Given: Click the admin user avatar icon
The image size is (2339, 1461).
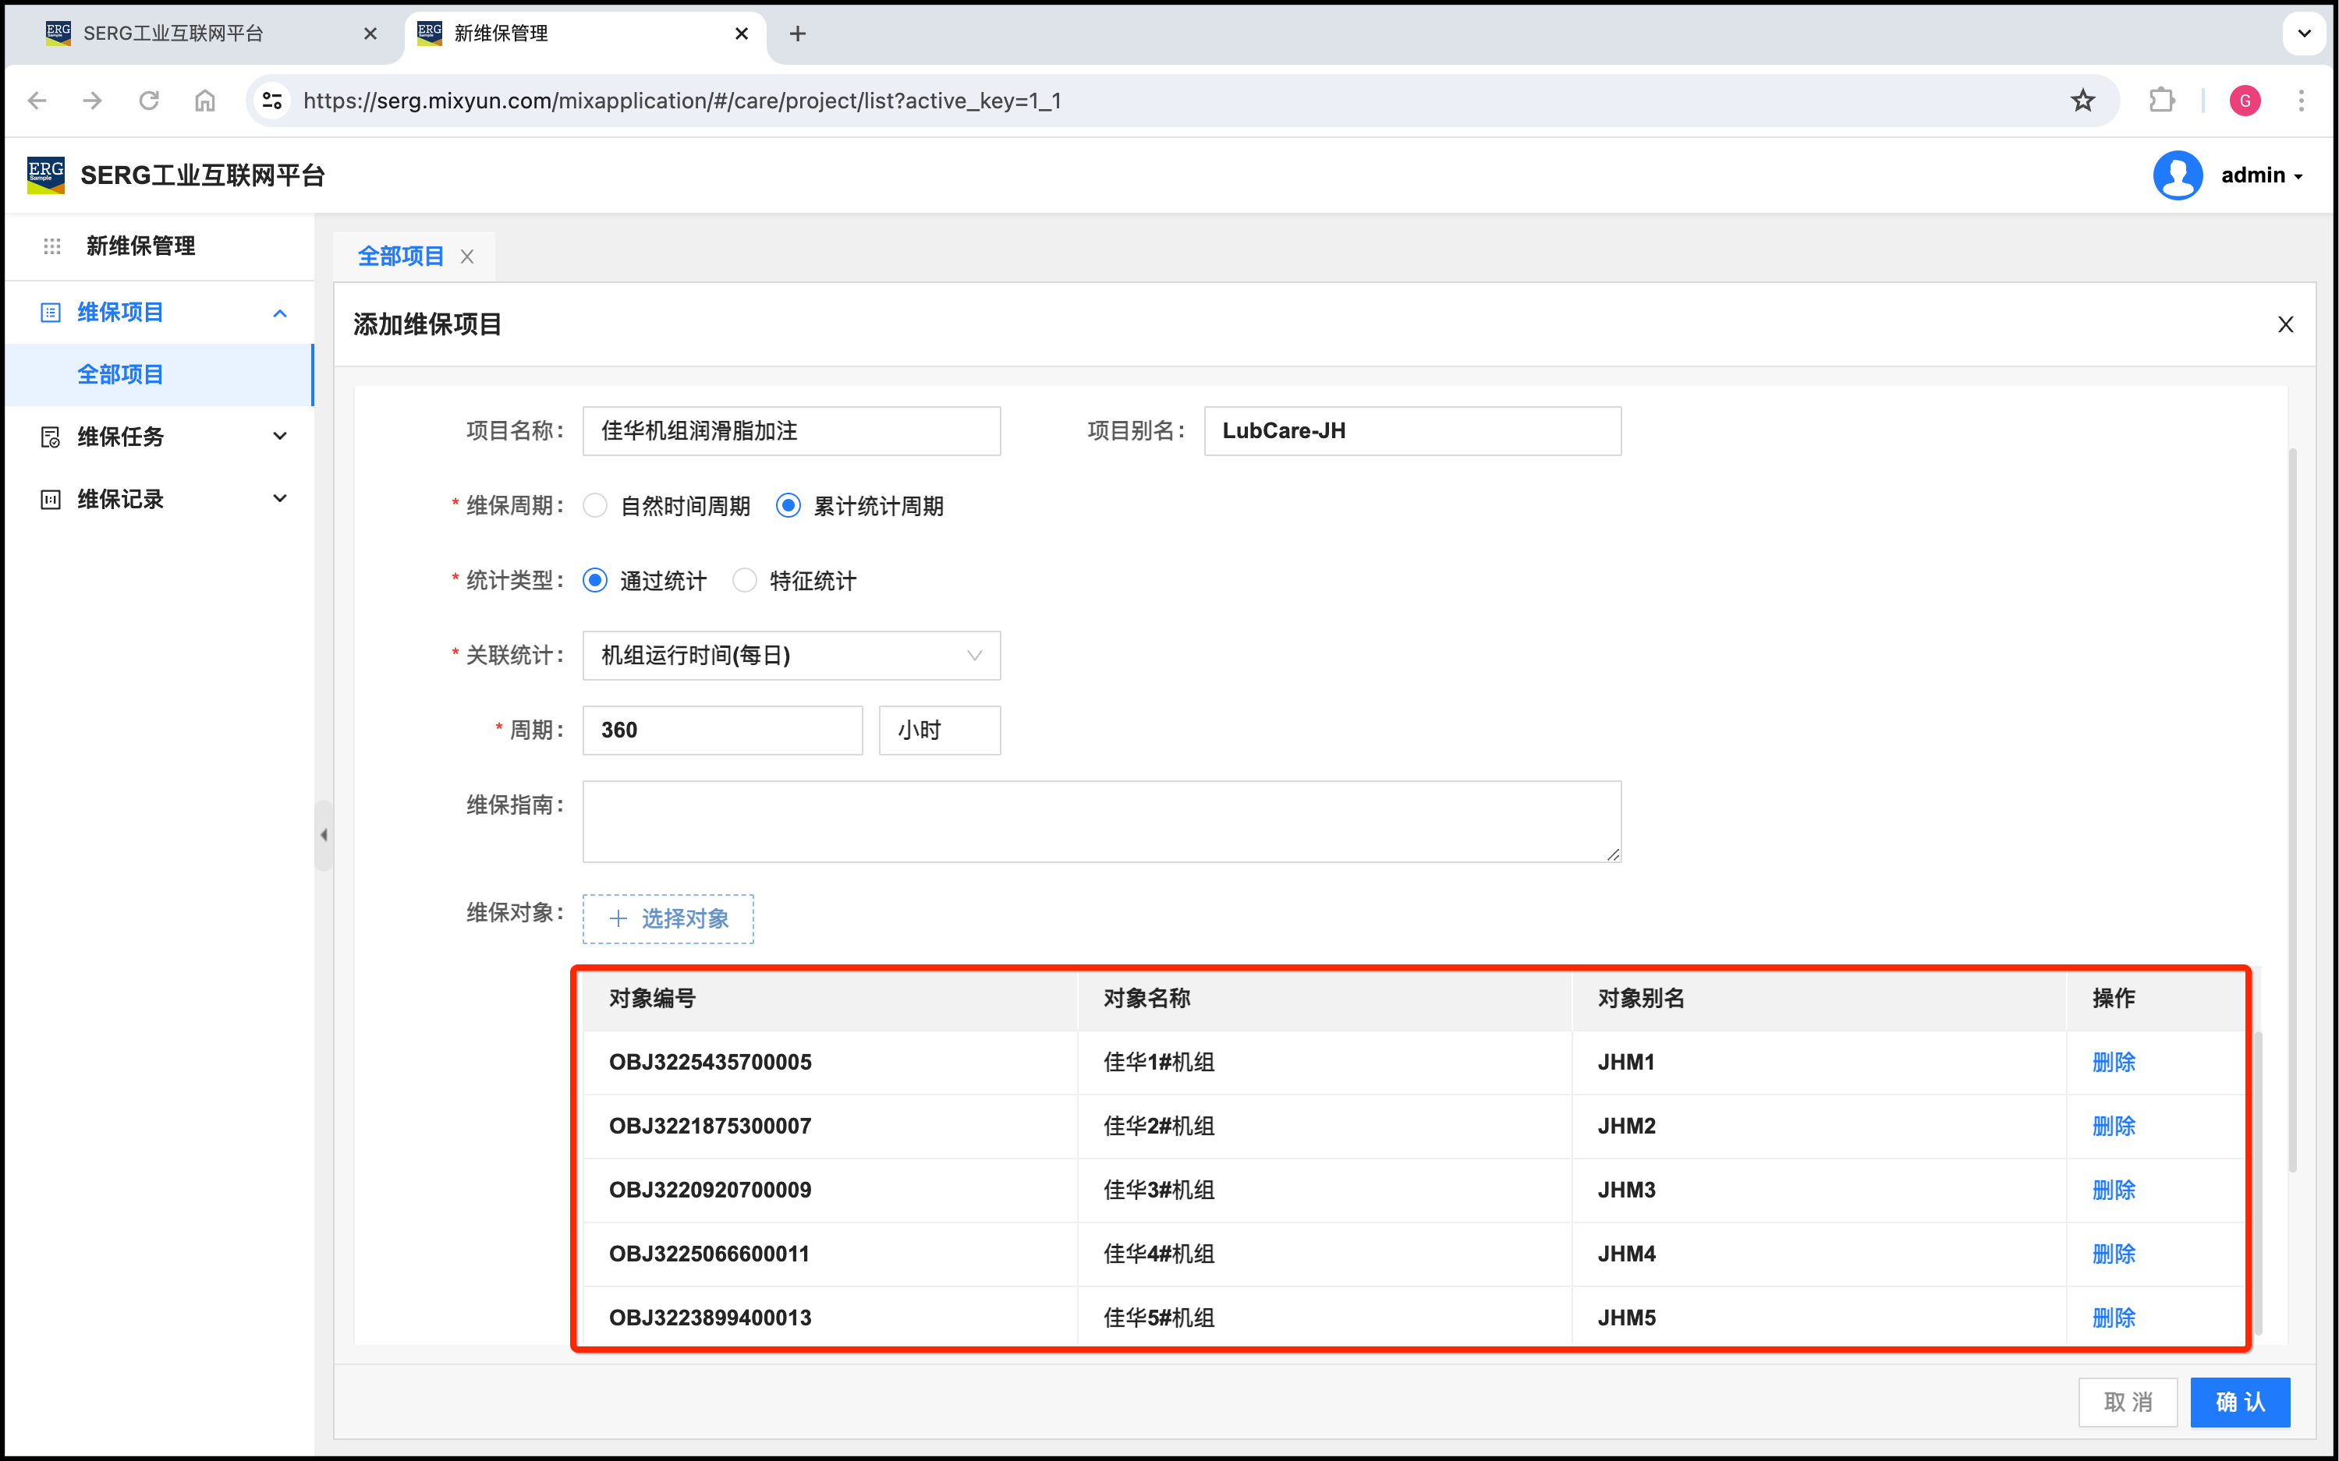Looking at the screenshot, I should [2177, 176].
